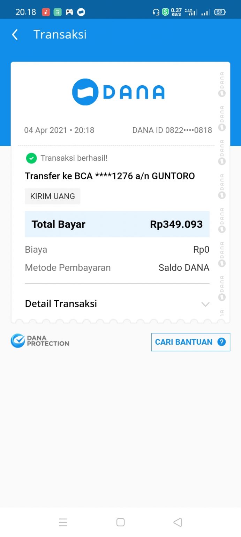
Task: Tap the headphone icon in status bar
Action: (x=156, y=12)
